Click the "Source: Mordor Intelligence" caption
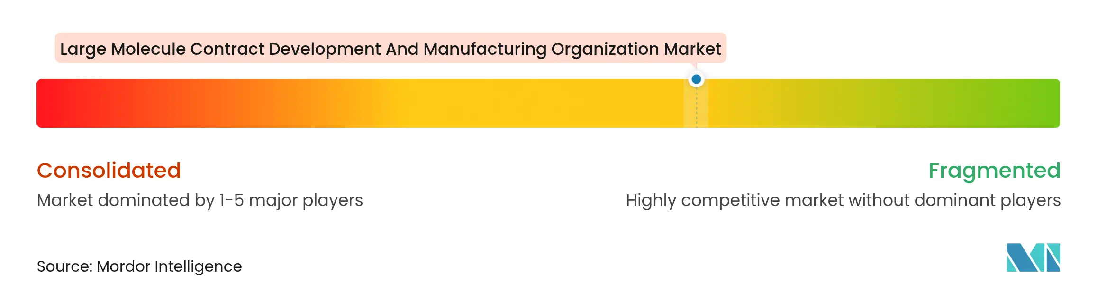 pyautogui.click(x=139, y=266)
